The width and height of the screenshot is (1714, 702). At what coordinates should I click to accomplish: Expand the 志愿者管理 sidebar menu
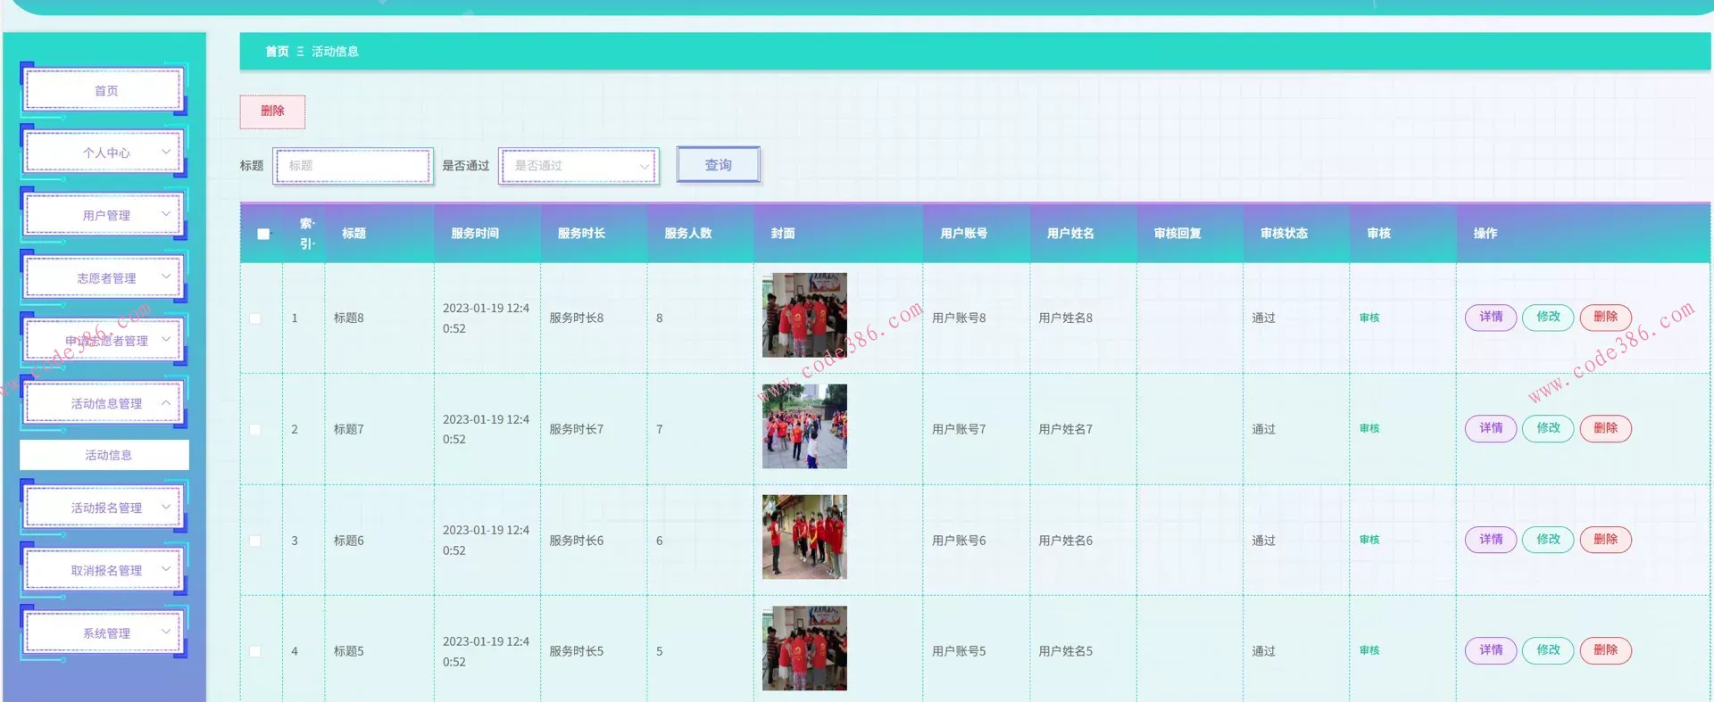click(x=105, y=278)
